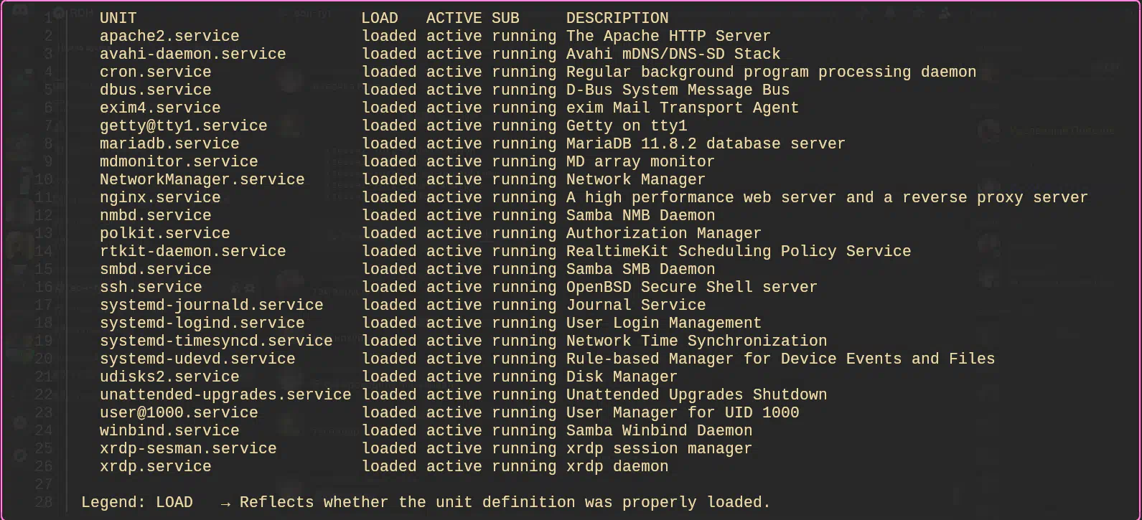This screenshot has width=1142, height=520.
Task: Click the "MariaDB 11.8.2 database server" description
Action: tap(705, 144)
